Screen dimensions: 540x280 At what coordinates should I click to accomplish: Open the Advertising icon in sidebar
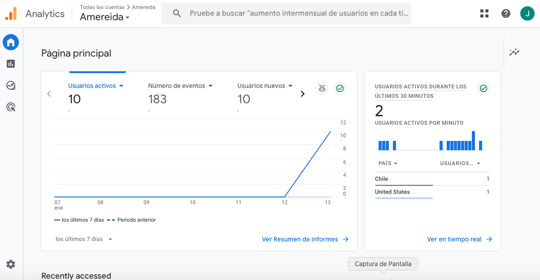(x=11, y=107)
